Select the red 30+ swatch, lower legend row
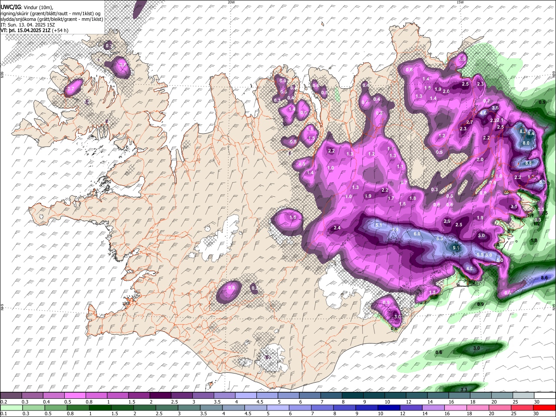 pyautogui.click(x=544, y=407)
